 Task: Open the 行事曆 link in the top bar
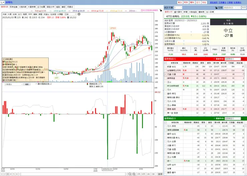230,2
